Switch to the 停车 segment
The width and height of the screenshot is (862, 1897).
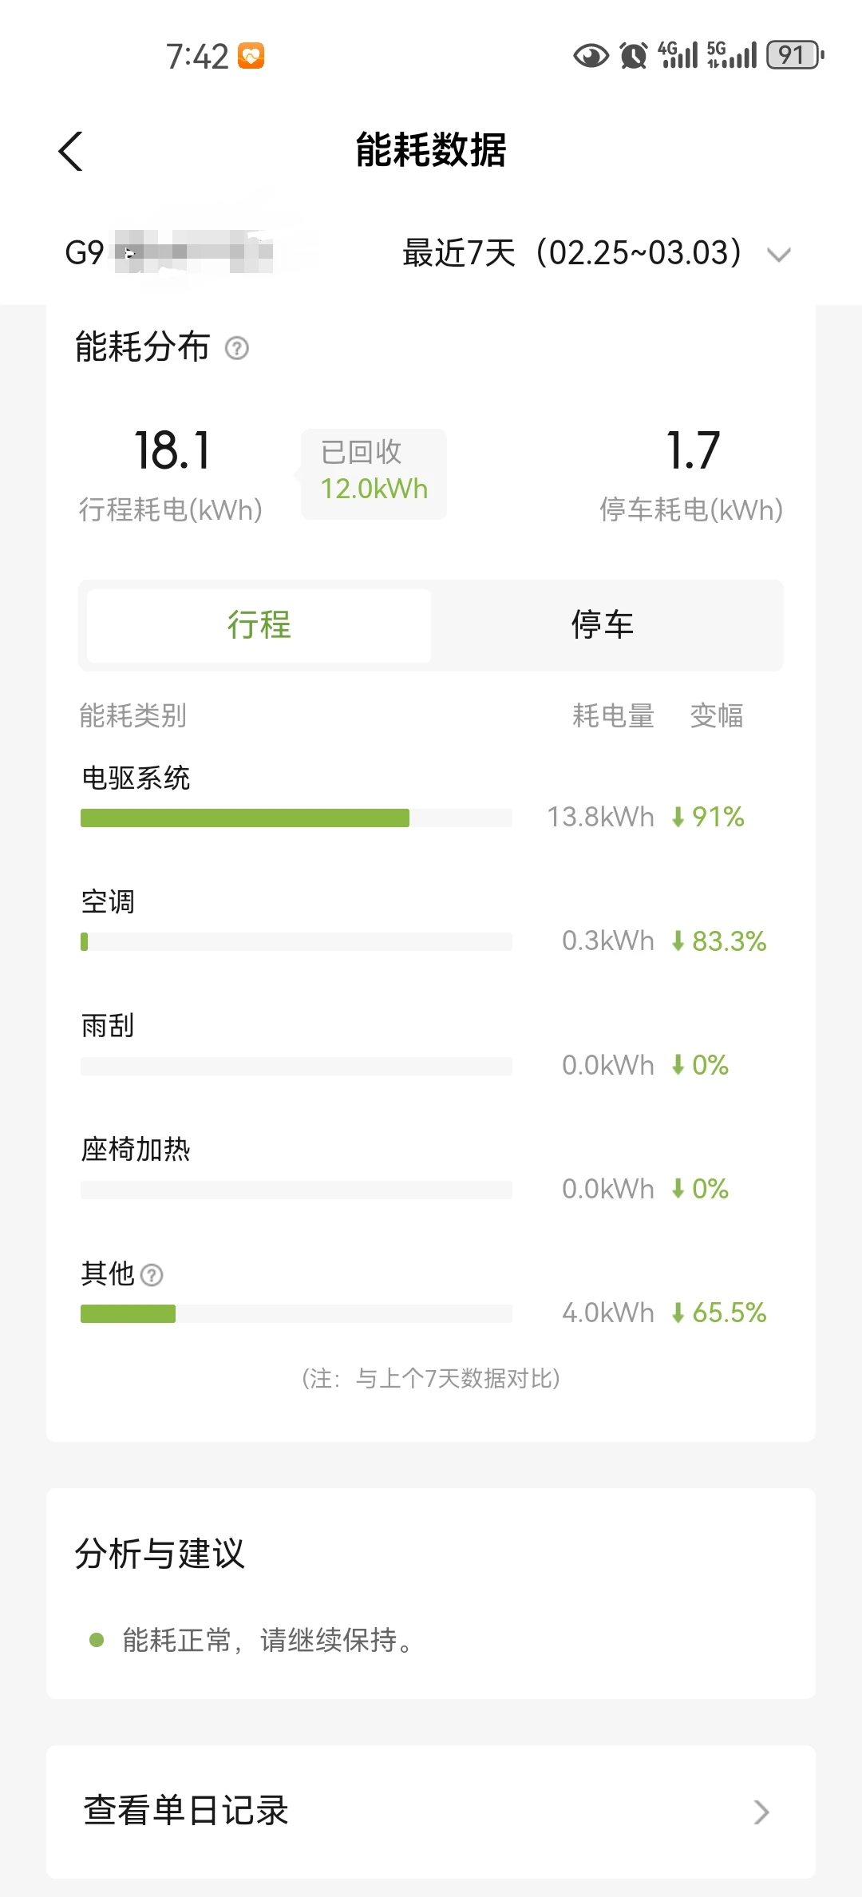point(603,625)
